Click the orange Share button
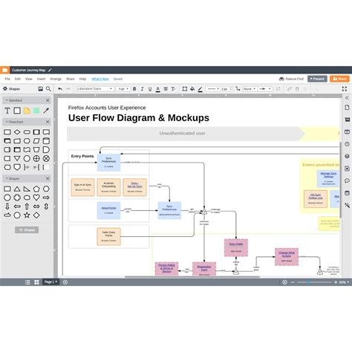The width and height of the screenshot is (352, 352). 339,79
